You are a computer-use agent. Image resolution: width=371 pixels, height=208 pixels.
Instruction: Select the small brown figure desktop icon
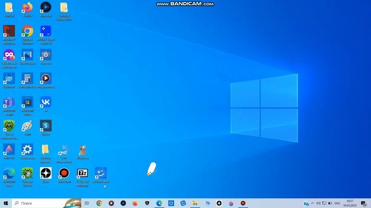[x=82, y=151]
